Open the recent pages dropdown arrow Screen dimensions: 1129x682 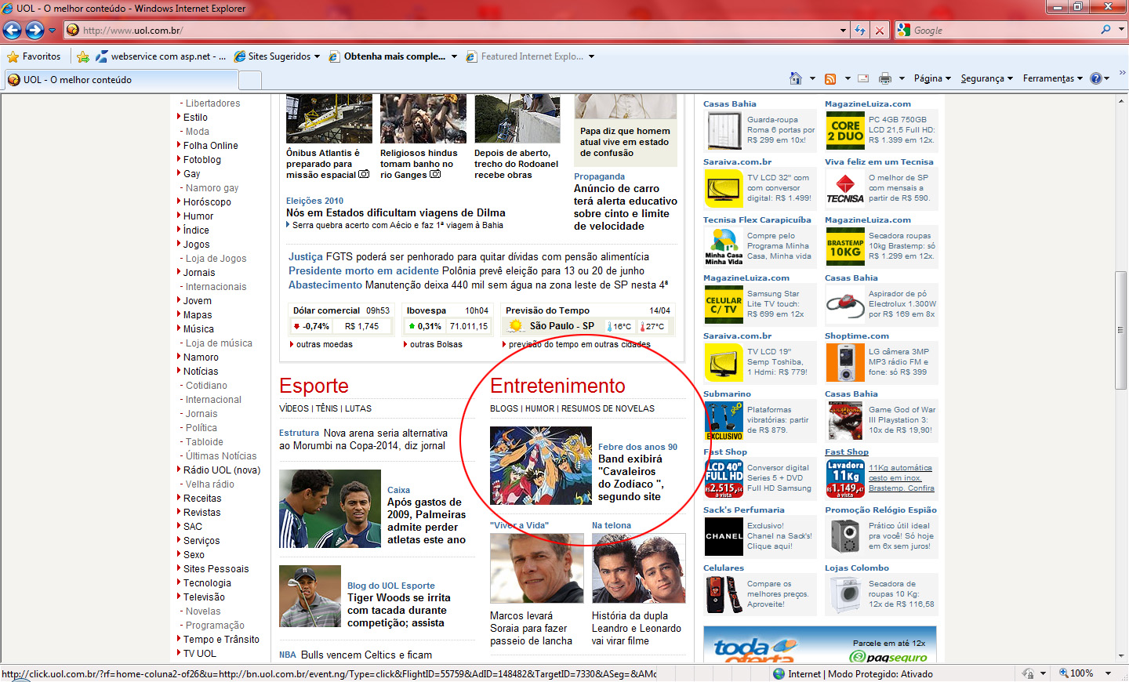coord(53,31)
